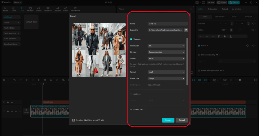This screenshot has width=259, height=136.
Task: Click the player hamburger menu icon
Action: pyautogui.click(x=191, y=9)
